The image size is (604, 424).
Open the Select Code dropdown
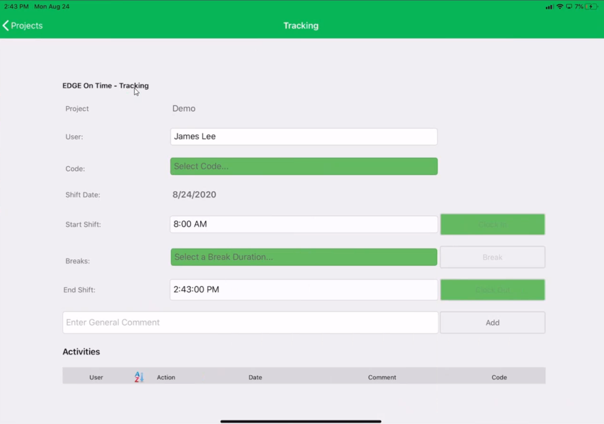[x=303, y=166]
